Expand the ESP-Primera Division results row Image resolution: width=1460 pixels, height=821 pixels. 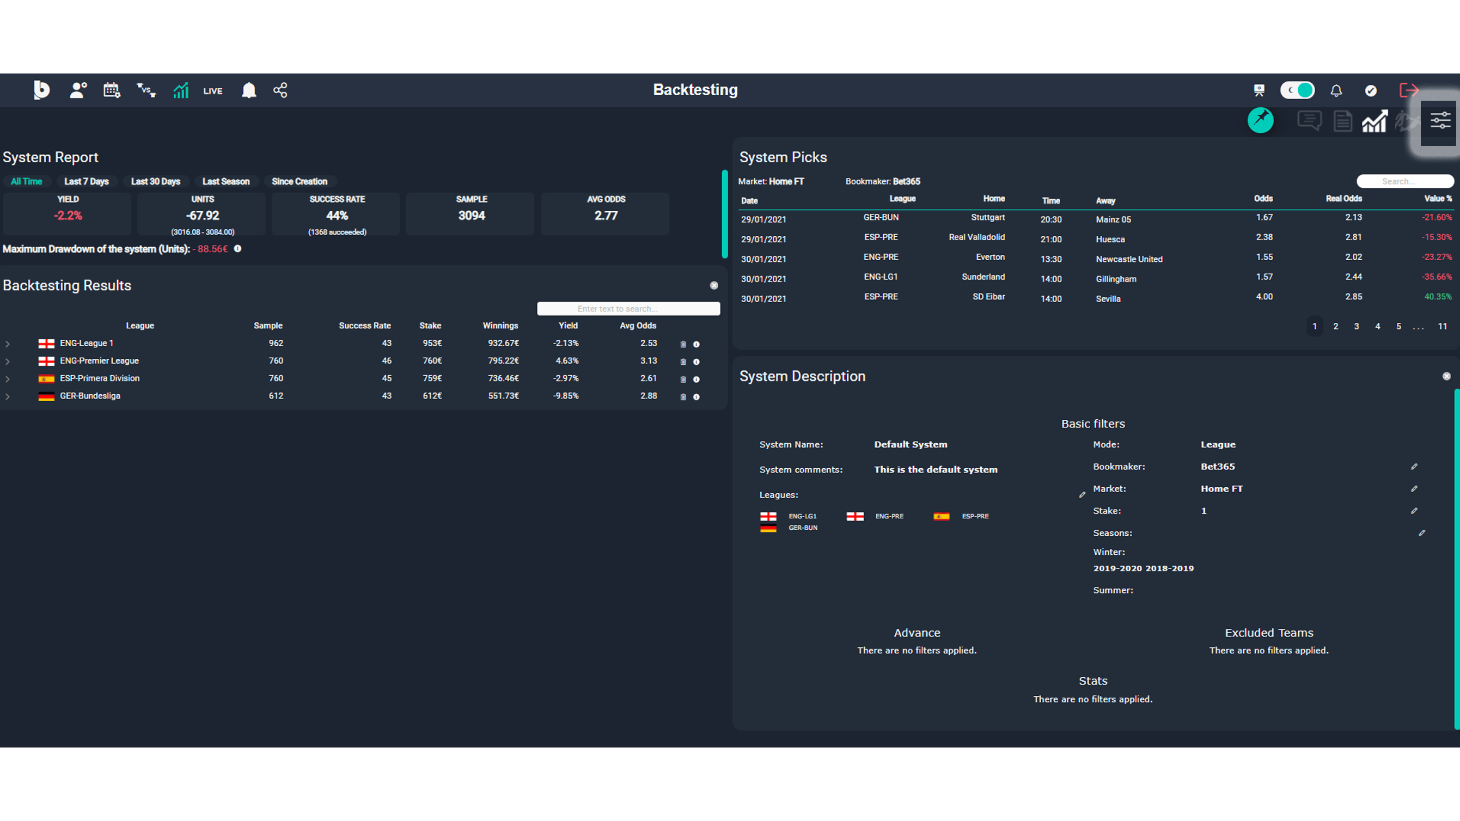[8, 378]
